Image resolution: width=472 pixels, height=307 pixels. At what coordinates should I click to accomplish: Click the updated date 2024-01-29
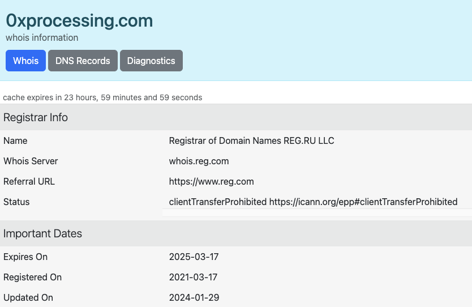coord(194,297)
